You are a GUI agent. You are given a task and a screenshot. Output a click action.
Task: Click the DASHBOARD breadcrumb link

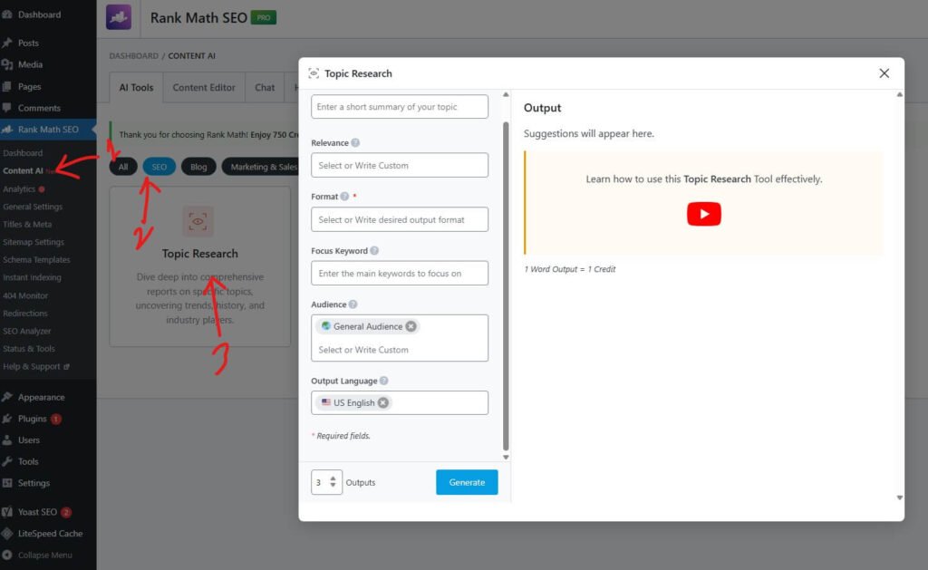tap(134, 55)
